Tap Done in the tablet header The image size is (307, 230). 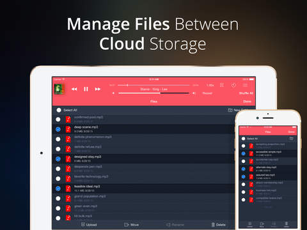[x=247, y=102]
